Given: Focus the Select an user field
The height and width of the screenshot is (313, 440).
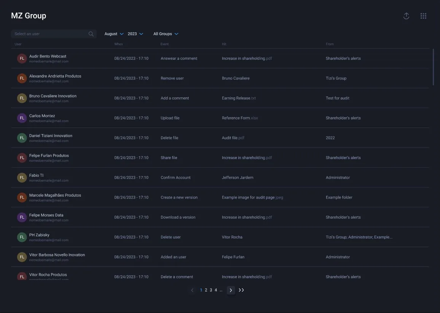Looking at the screenshot, I should pyautogui.click(x=54, y=34).
